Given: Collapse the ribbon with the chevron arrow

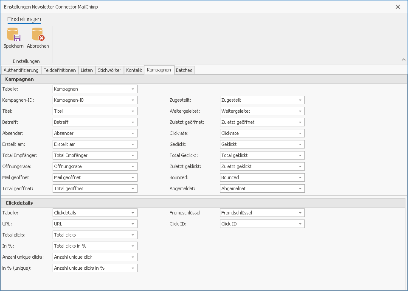Looking at the screenshot, I should point(403,60).
